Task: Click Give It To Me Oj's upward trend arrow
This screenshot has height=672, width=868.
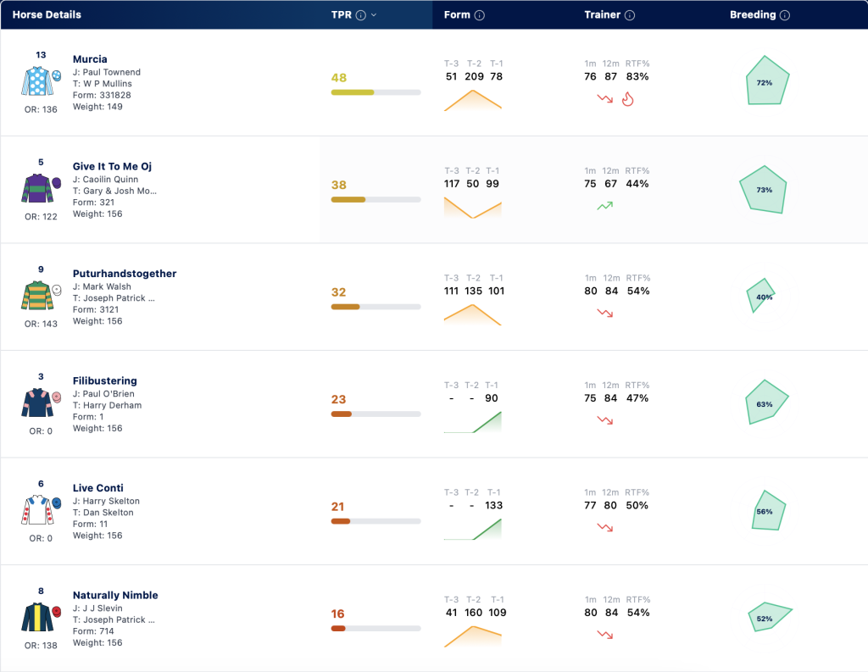Action: 605,205
